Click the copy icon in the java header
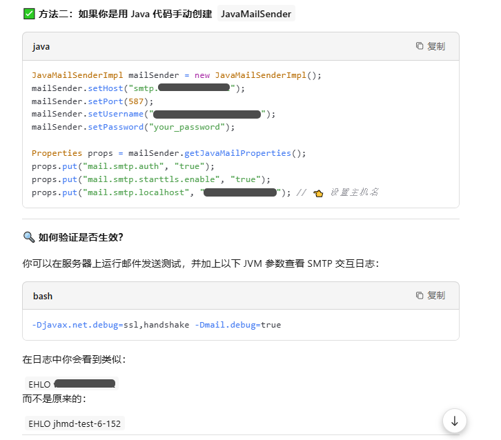The width and height of the screenshot is (501, 440). (x=420, y=46)
